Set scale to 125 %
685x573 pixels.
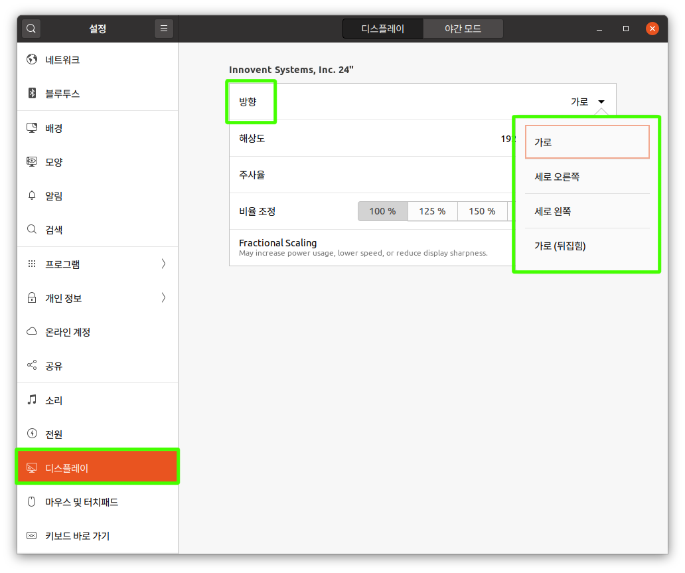tap(433, 211)
